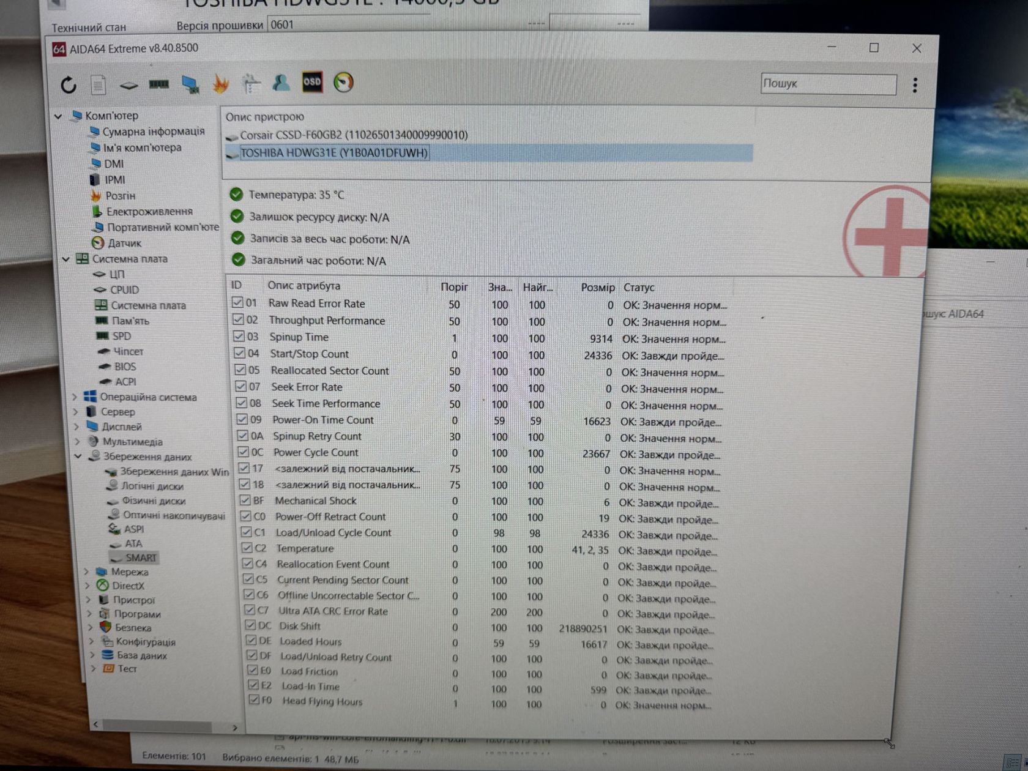
Task: Toggle the Temperature attribute checkbox
Action: click(246, 548)
